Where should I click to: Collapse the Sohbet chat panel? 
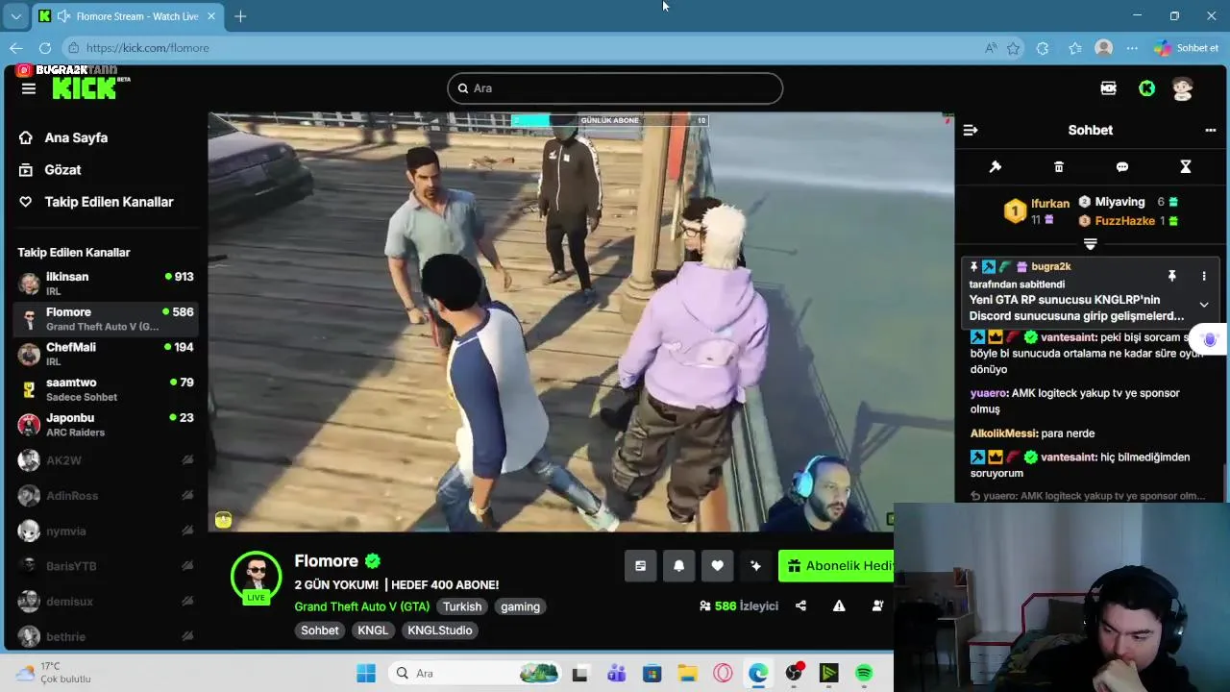click(x=971, y=130)
